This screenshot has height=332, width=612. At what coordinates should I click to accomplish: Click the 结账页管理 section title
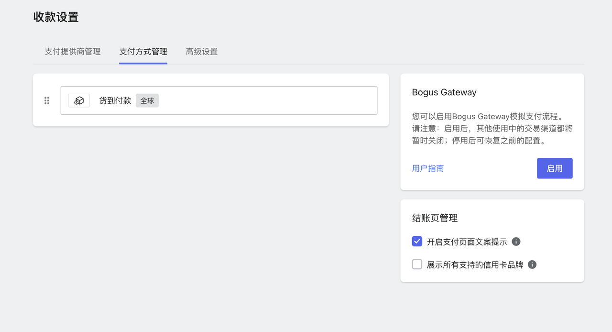[435, 218]
